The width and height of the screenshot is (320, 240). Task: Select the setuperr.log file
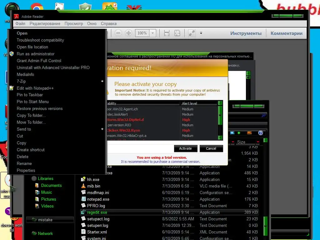[169, 225]
